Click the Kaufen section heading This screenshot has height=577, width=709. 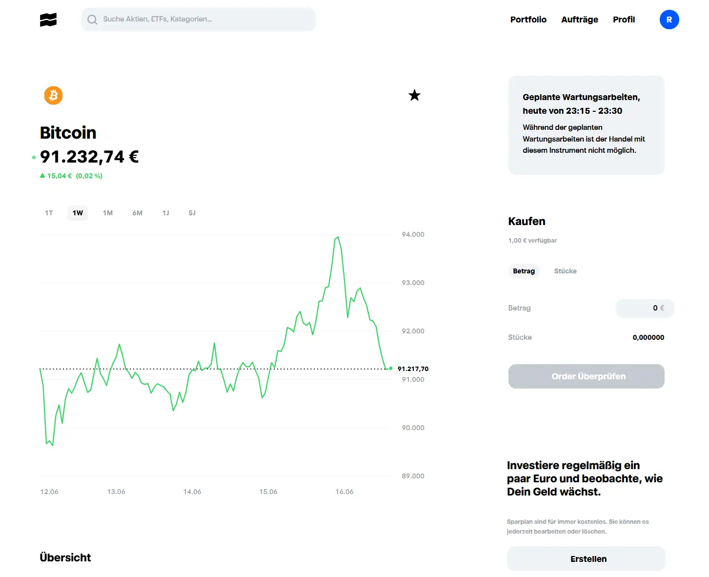coord(527,221)
